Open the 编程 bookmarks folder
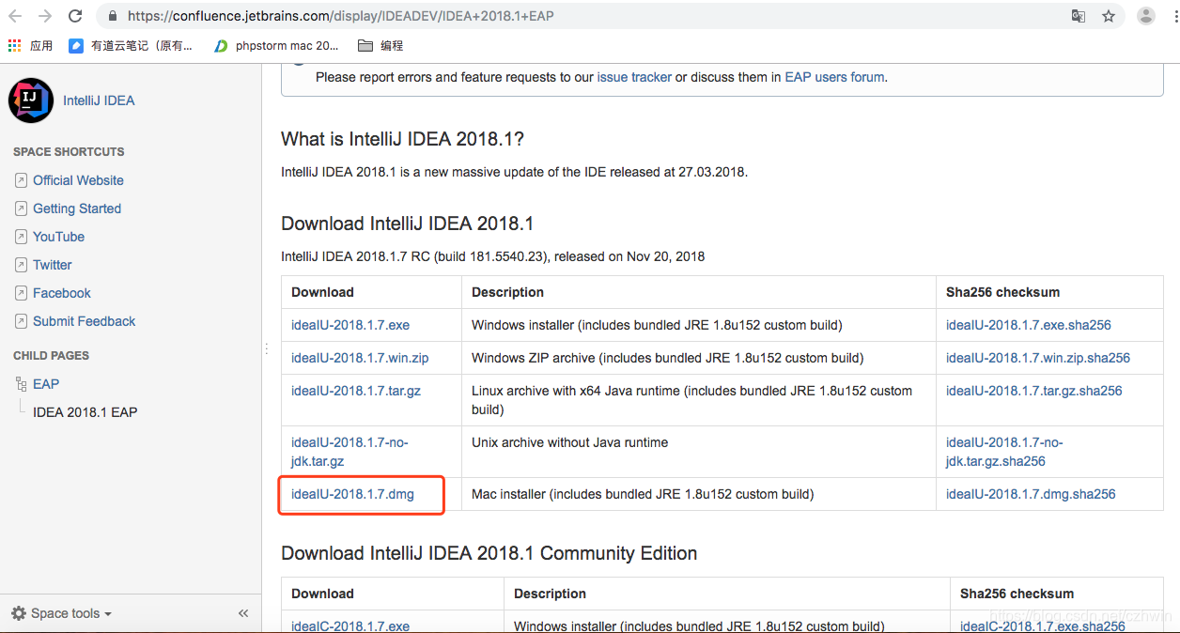 click(x=381, y=45)
